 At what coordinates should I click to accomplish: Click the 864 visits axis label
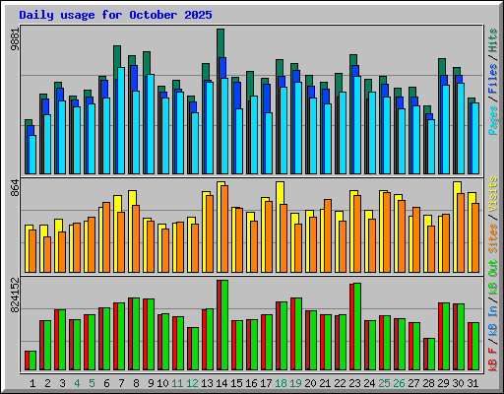click(15, 188)
